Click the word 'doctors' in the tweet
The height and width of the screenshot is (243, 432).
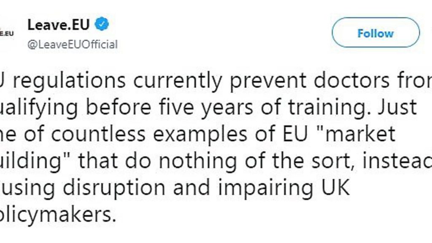351,81
